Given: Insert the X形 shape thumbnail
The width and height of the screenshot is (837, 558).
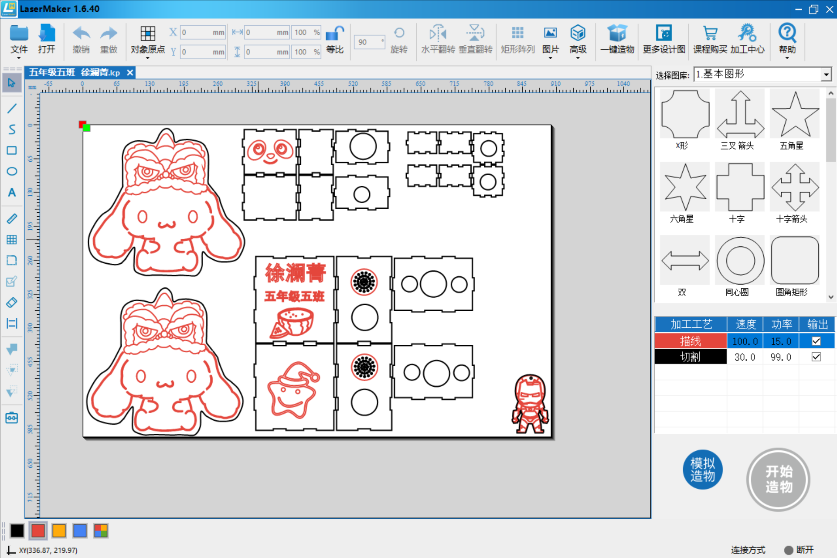Looking at the screenshot, I should [685, 114].
